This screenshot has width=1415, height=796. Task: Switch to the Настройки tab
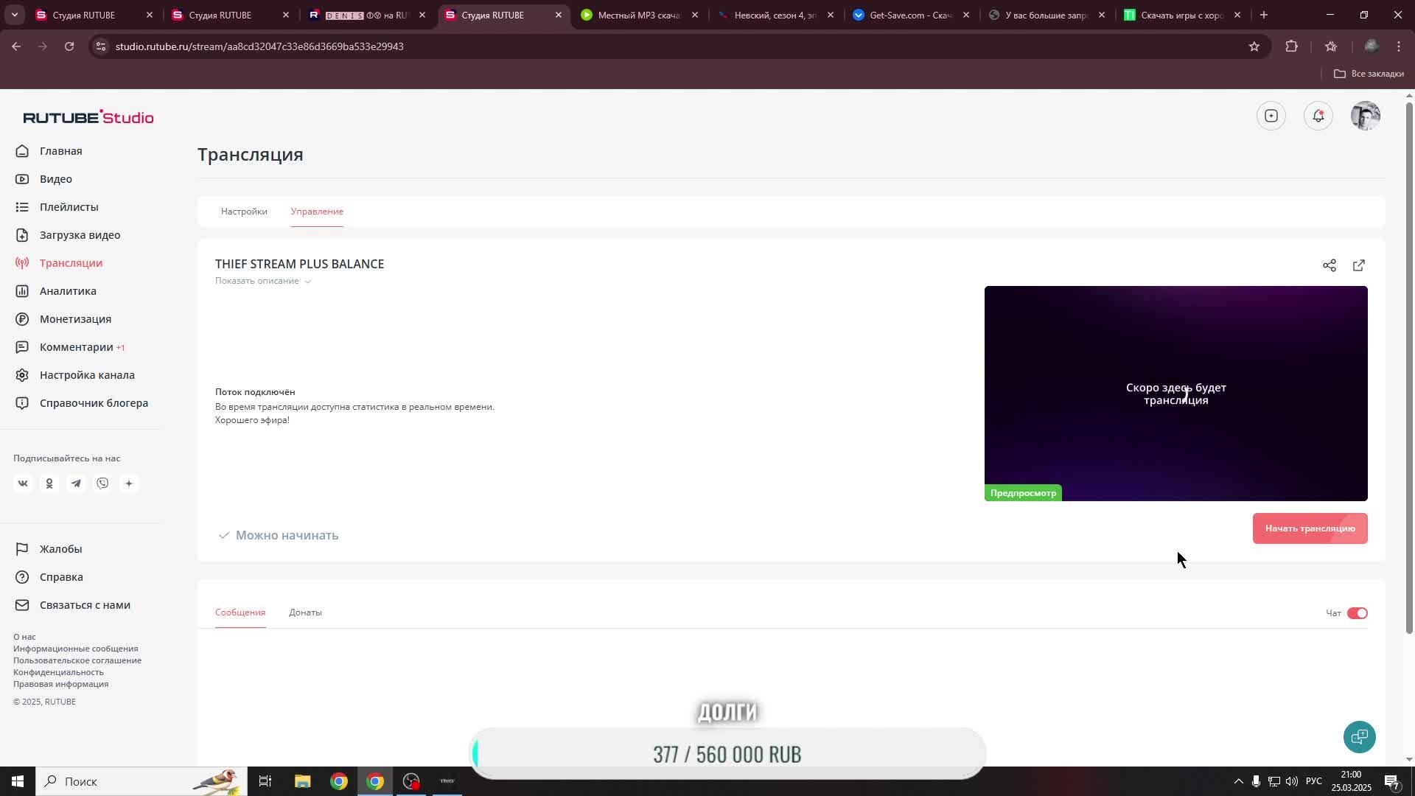(244, 212)
